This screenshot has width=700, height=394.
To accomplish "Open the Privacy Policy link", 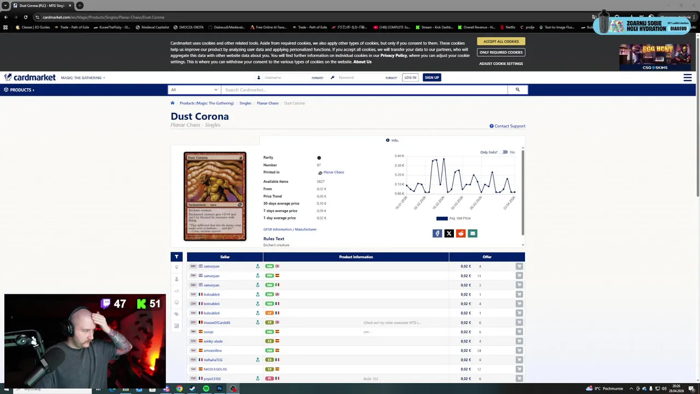I will tap(394, 55).
